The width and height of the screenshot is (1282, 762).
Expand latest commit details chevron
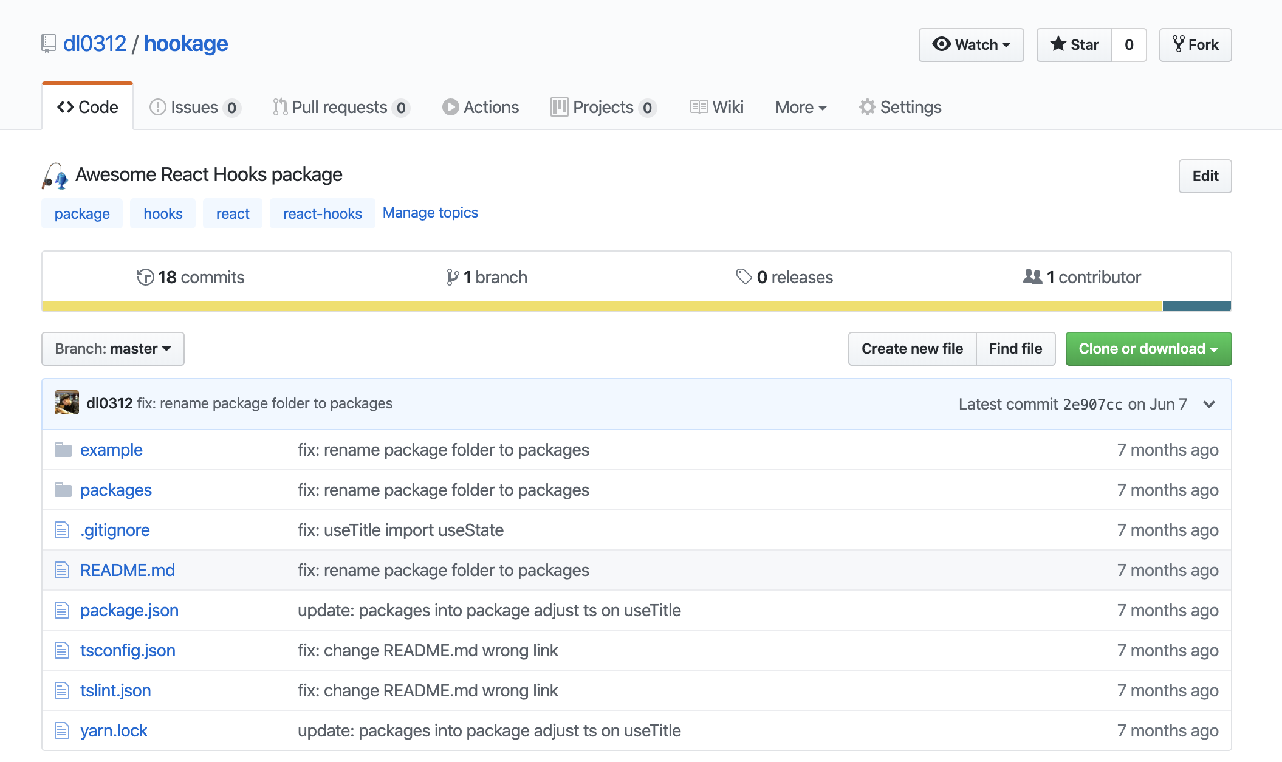(x=1209, y=404)
